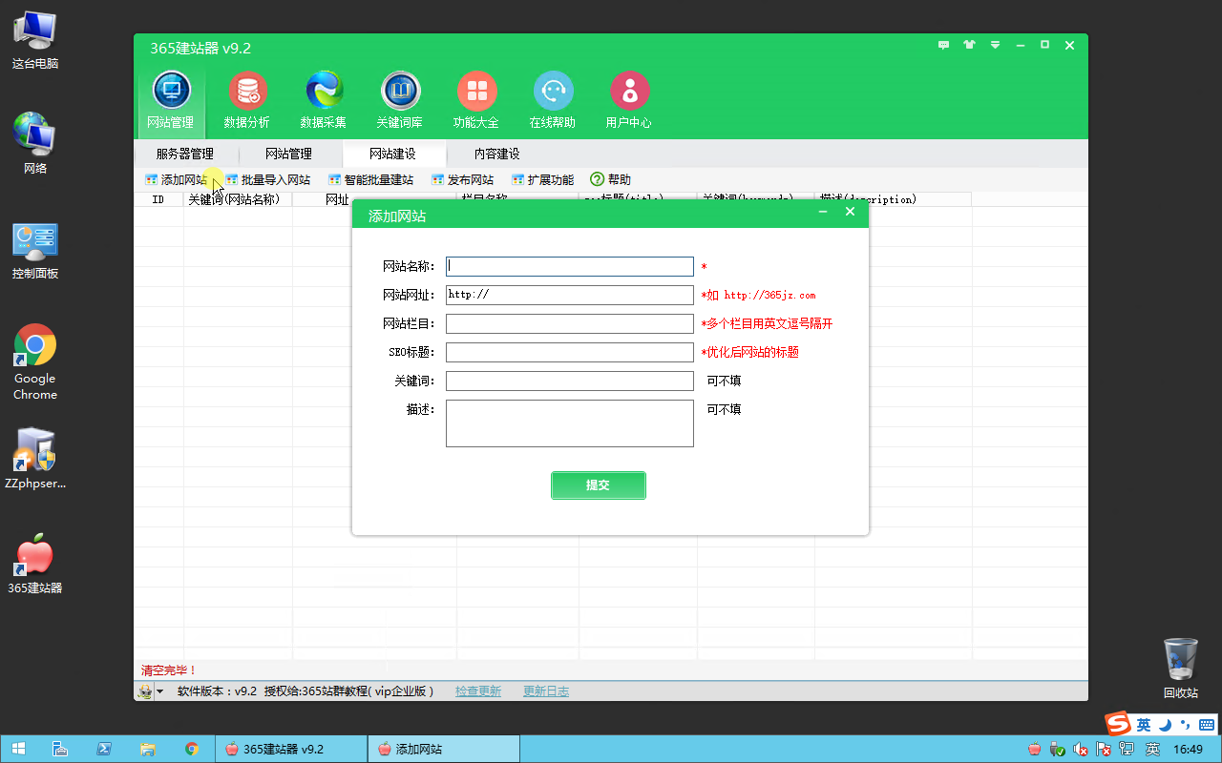Click the Windows Start button
Image resolution: width=1222 pixels, height=763 pixels.
18,749
